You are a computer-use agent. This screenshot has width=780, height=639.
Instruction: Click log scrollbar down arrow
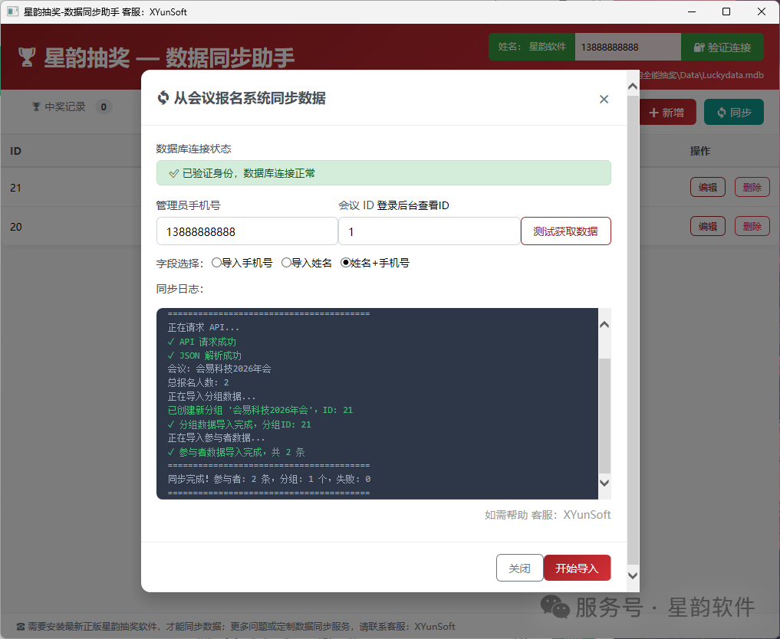(x=604, y=483)
